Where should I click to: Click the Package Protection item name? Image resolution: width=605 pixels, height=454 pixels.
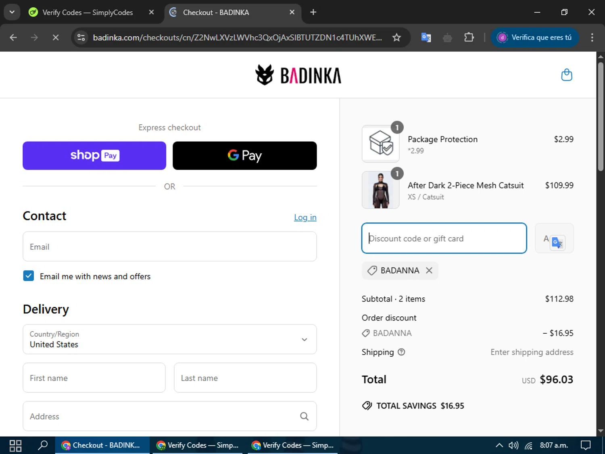[442, 139]
